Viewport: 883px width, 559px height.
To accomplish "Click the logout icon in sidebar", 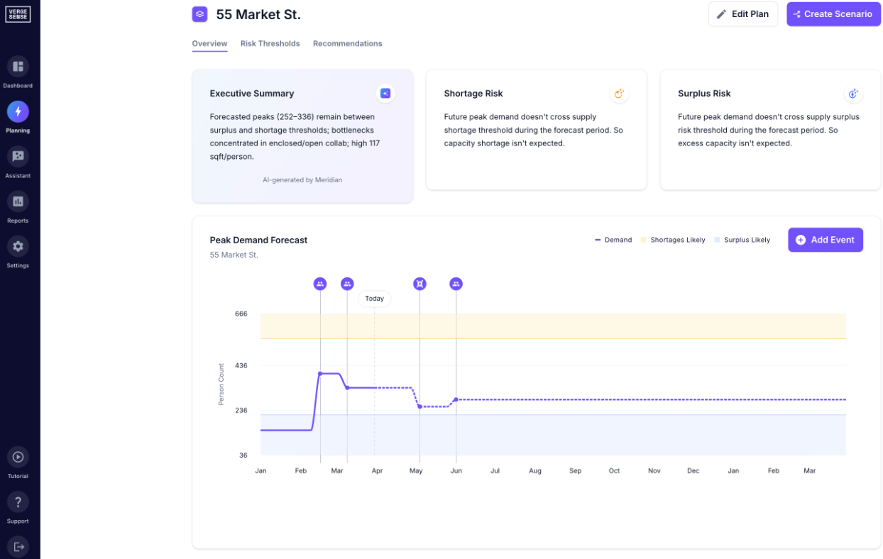I will [18, 547].
